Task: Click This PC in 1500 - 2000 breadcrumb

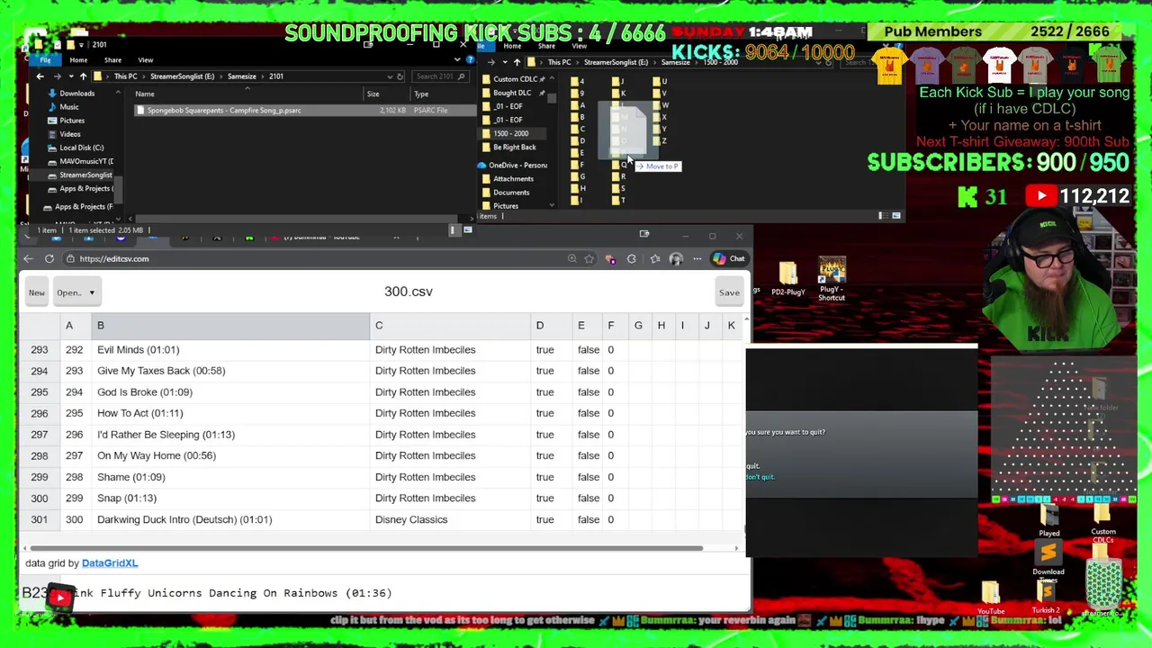Action: (559, 62)
